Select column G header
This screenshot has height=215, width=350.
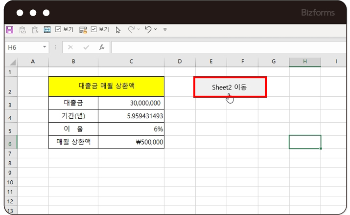[x=274, y=62]
